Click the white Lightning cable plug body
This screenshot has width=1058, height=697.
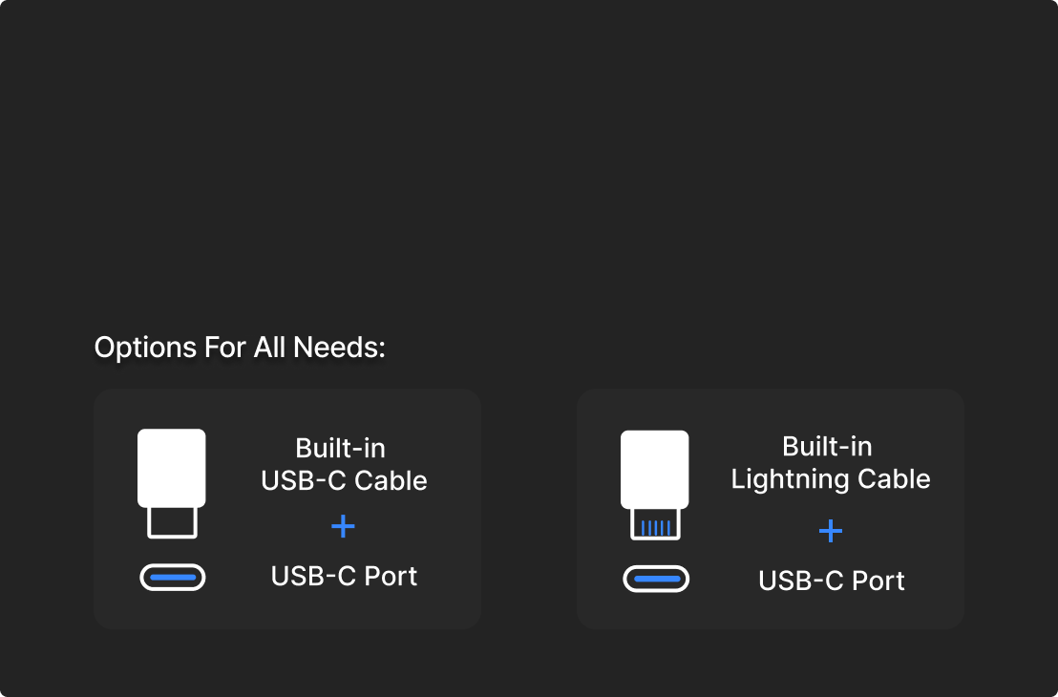[x=655, y=469]
